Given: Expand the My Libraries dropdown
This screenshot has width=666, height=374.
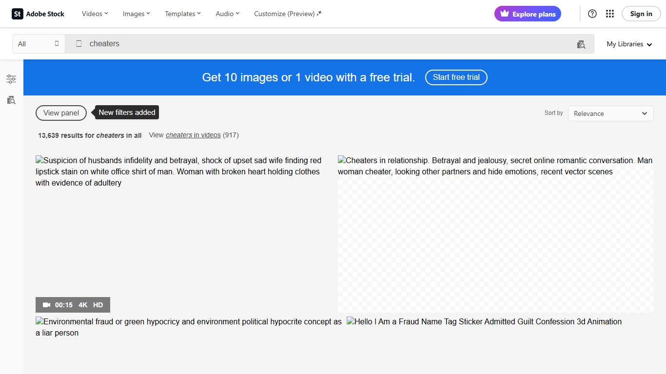Looking at the screenshot, I should pos(629,44).
